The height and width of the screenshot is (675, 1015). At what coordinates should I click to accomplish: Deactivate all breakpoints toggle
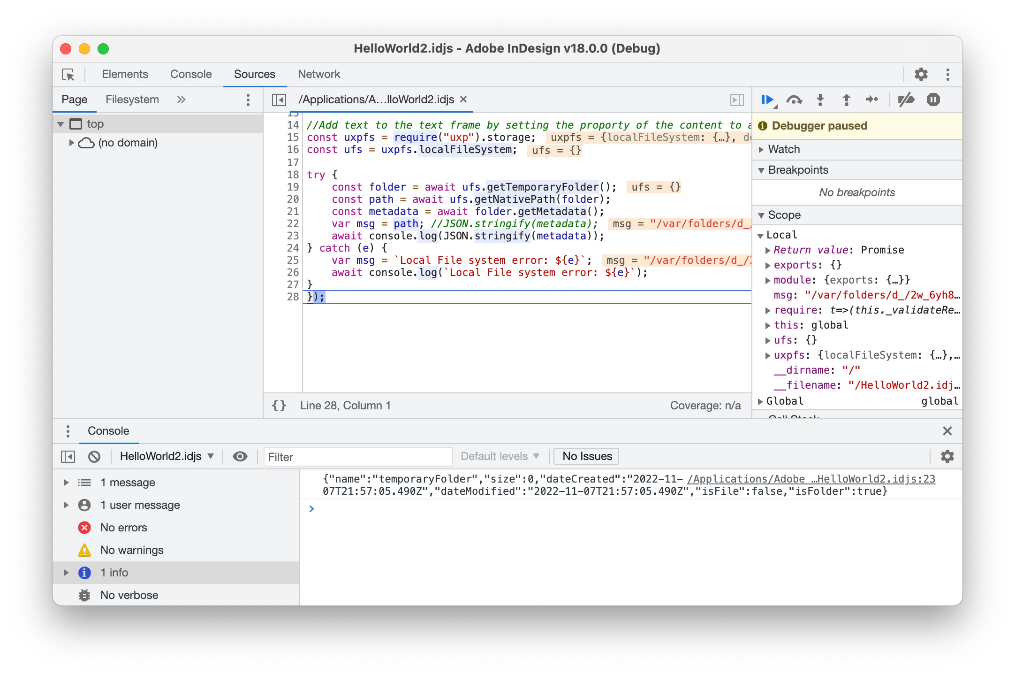(906, 100)
